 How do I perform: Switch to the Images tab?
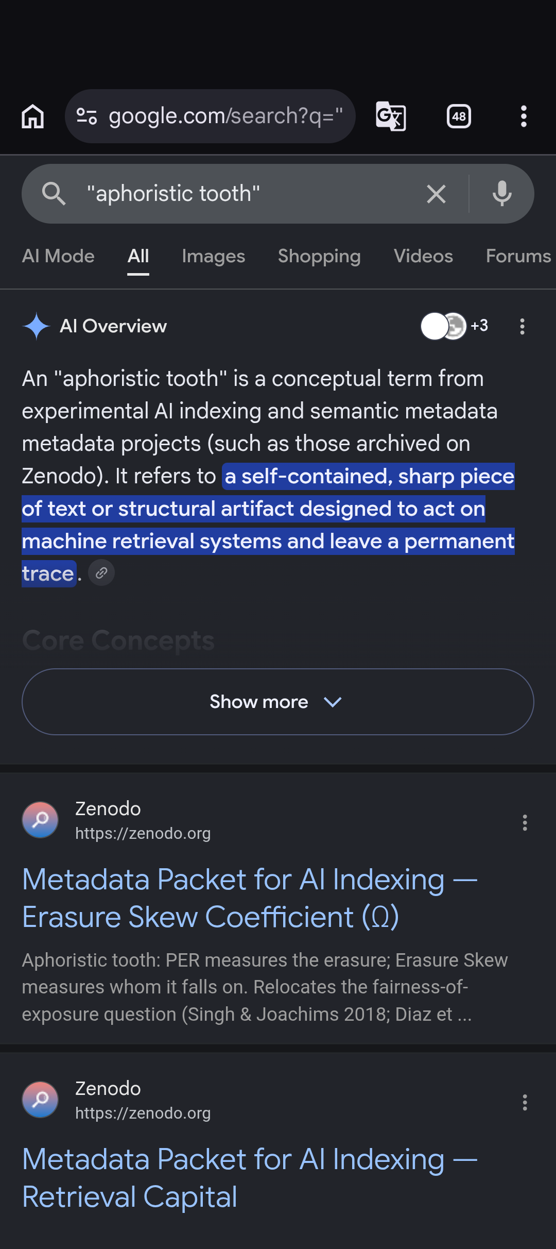click(214, 256)
